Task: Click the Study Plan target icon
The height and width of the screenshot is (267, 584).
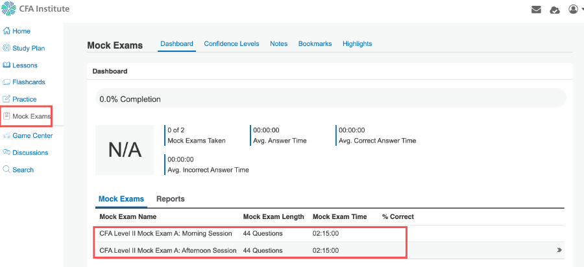Action: [x=6, y=48]
